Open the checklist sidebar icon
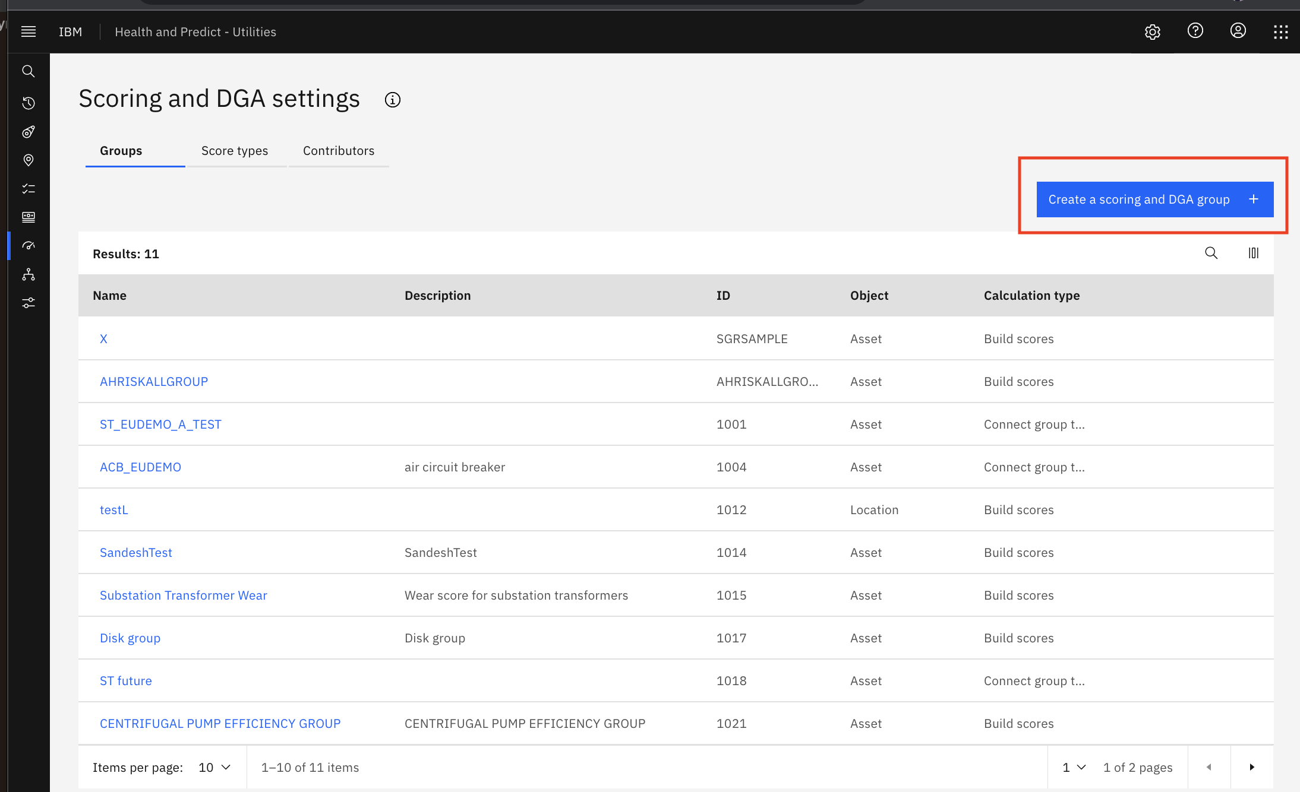The image size is (1300, 792). tap(29, 189)
